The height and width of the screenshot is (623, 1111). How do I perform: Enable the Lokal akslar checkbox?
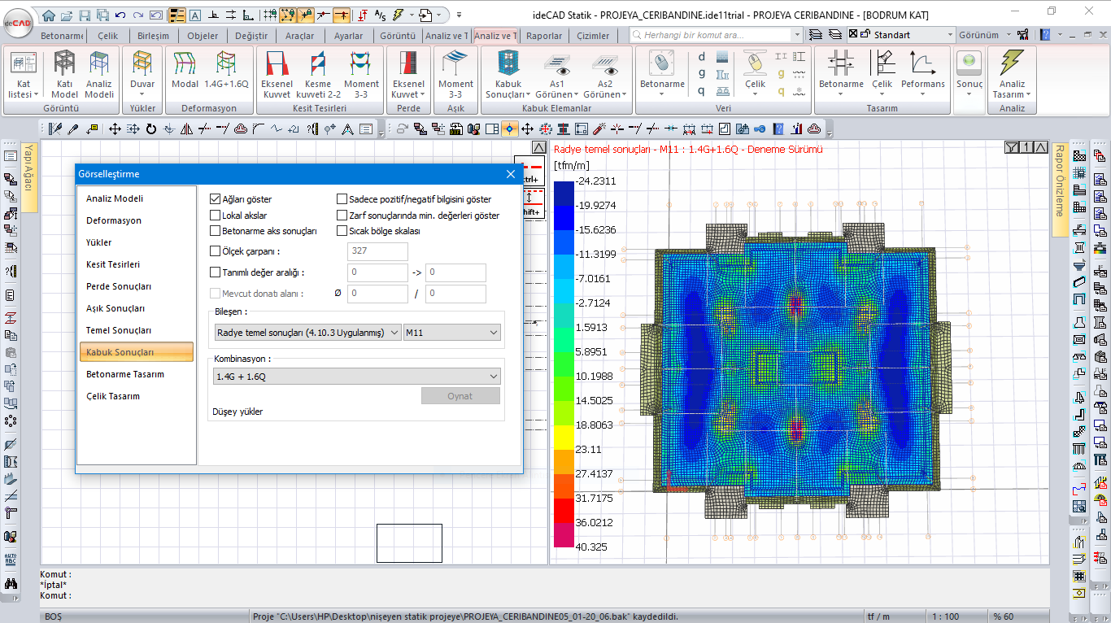[216, 216]
